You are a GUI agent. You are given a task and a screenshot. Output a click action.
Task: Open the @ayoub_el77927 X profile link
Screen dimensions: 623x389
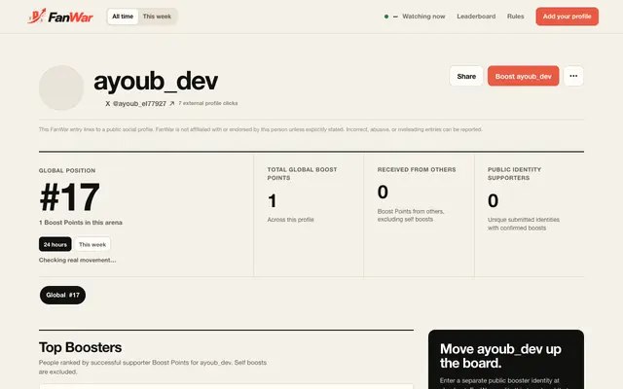(x=139, y=104)
